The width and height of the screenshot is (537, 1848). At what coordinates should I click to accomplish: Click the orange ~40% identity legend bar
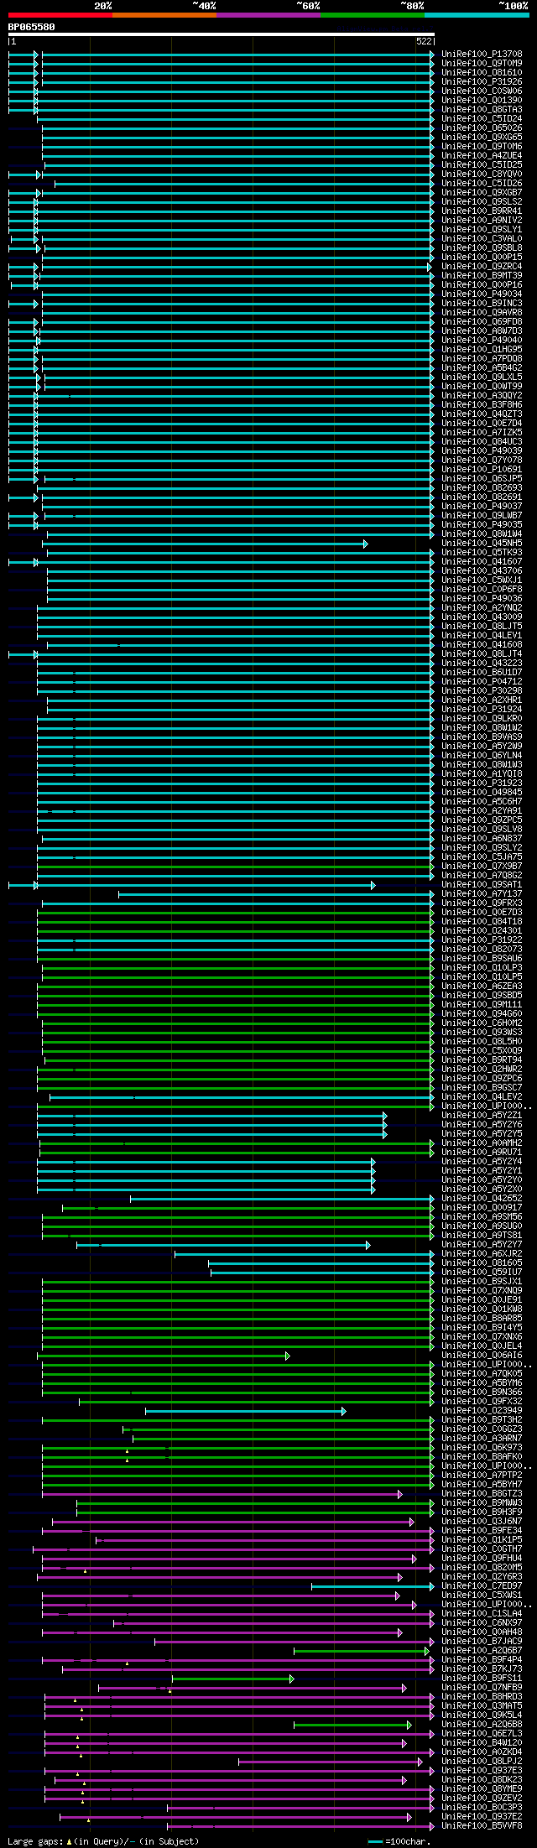click(x=164, y=15)
